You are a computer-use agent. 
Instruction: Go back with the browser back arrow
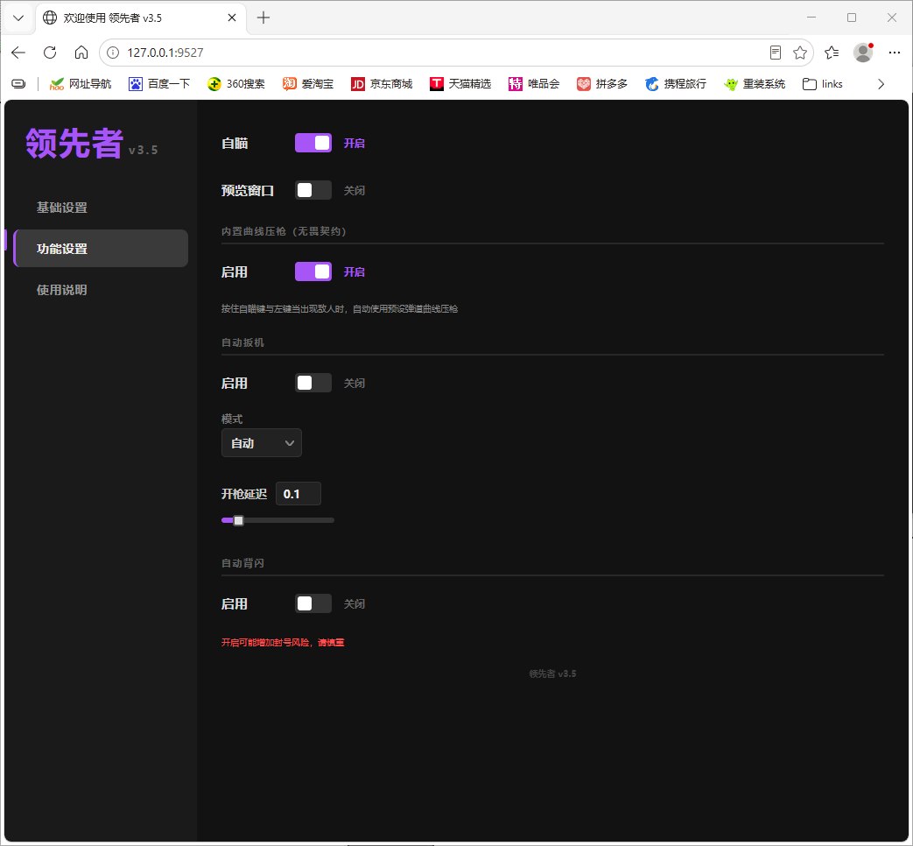coord(18,53)
